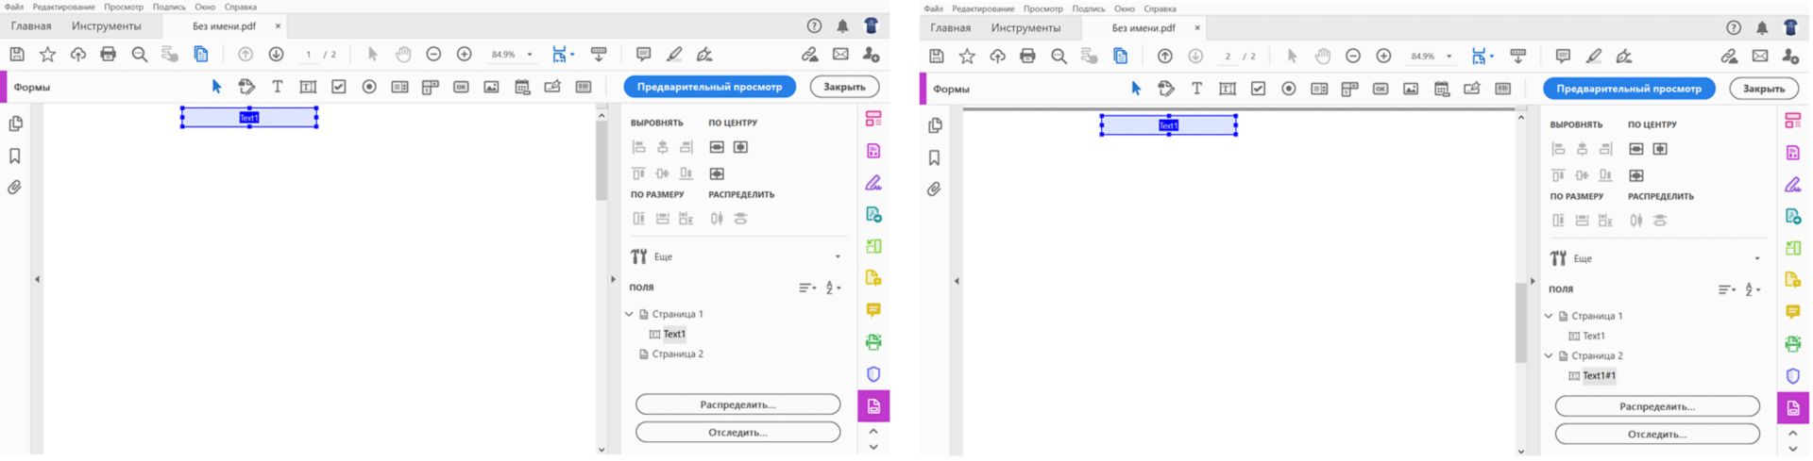Switch to Главная tab in left window

pyautogui.click(x=31, y=26)
